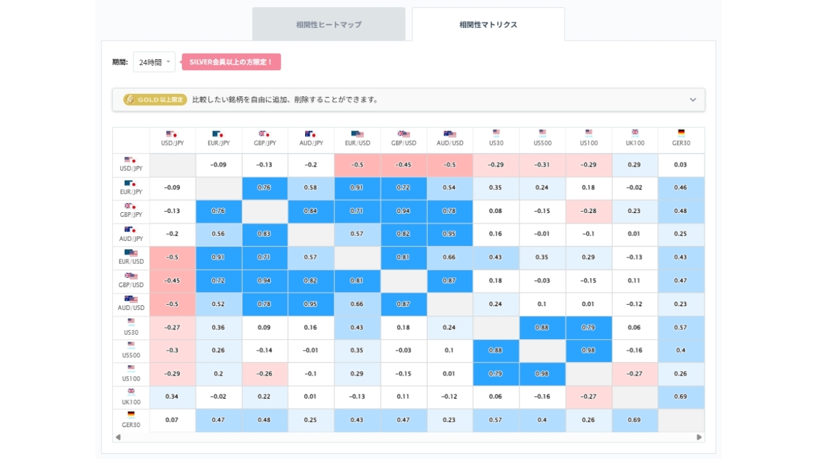The width and height of the screenshot is (817, 459).
Task: Click the EUR/JPY flag icon in column header
Action: 218,134
